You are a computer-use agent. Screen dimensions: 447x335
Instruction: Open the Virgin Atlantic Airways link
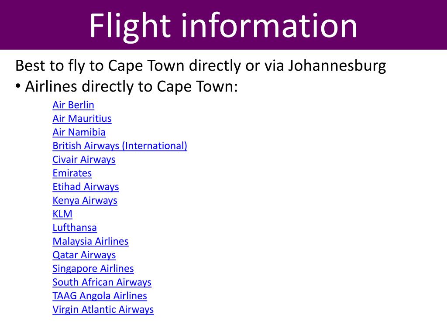[103, 310]
